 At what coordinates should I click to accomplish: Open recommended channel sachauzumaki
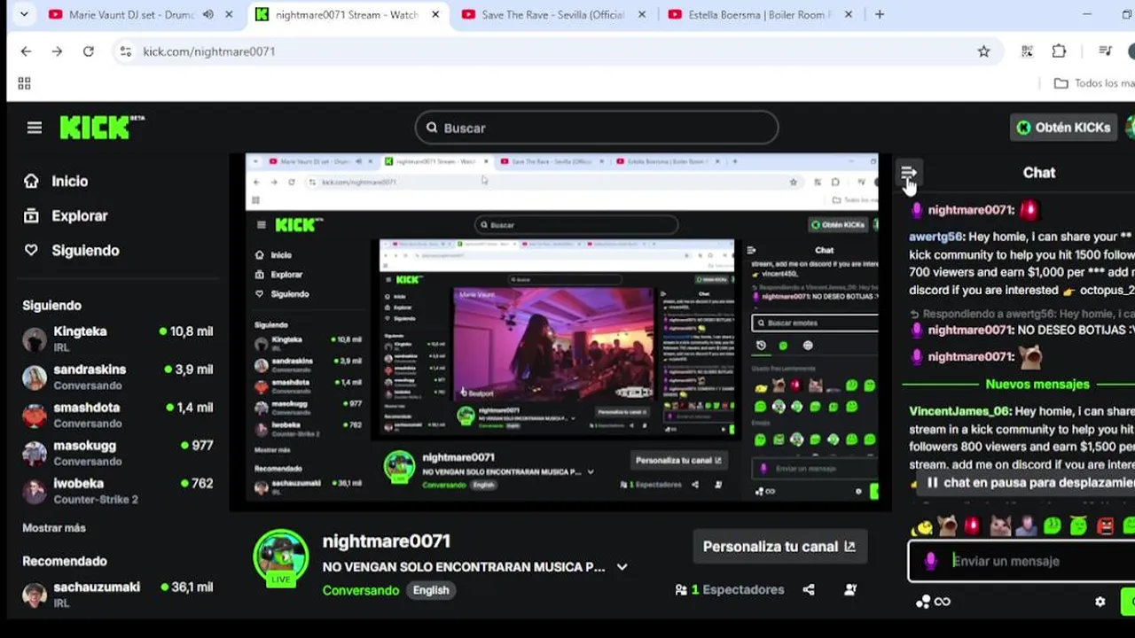[117, 595]
